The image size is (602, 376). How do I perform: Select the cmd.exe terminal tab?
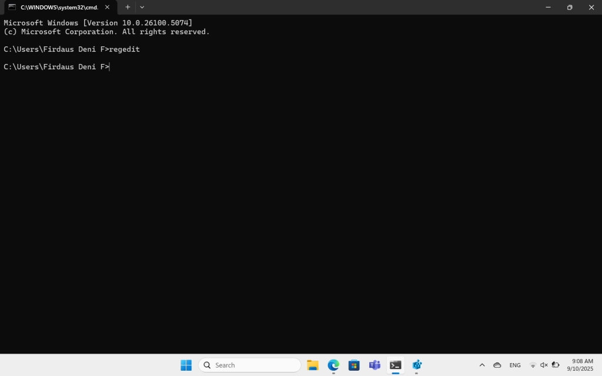pos(60,7)
